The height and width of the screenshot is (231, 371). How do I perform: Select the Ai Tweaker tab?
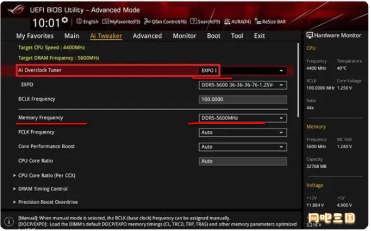point(106,36)
